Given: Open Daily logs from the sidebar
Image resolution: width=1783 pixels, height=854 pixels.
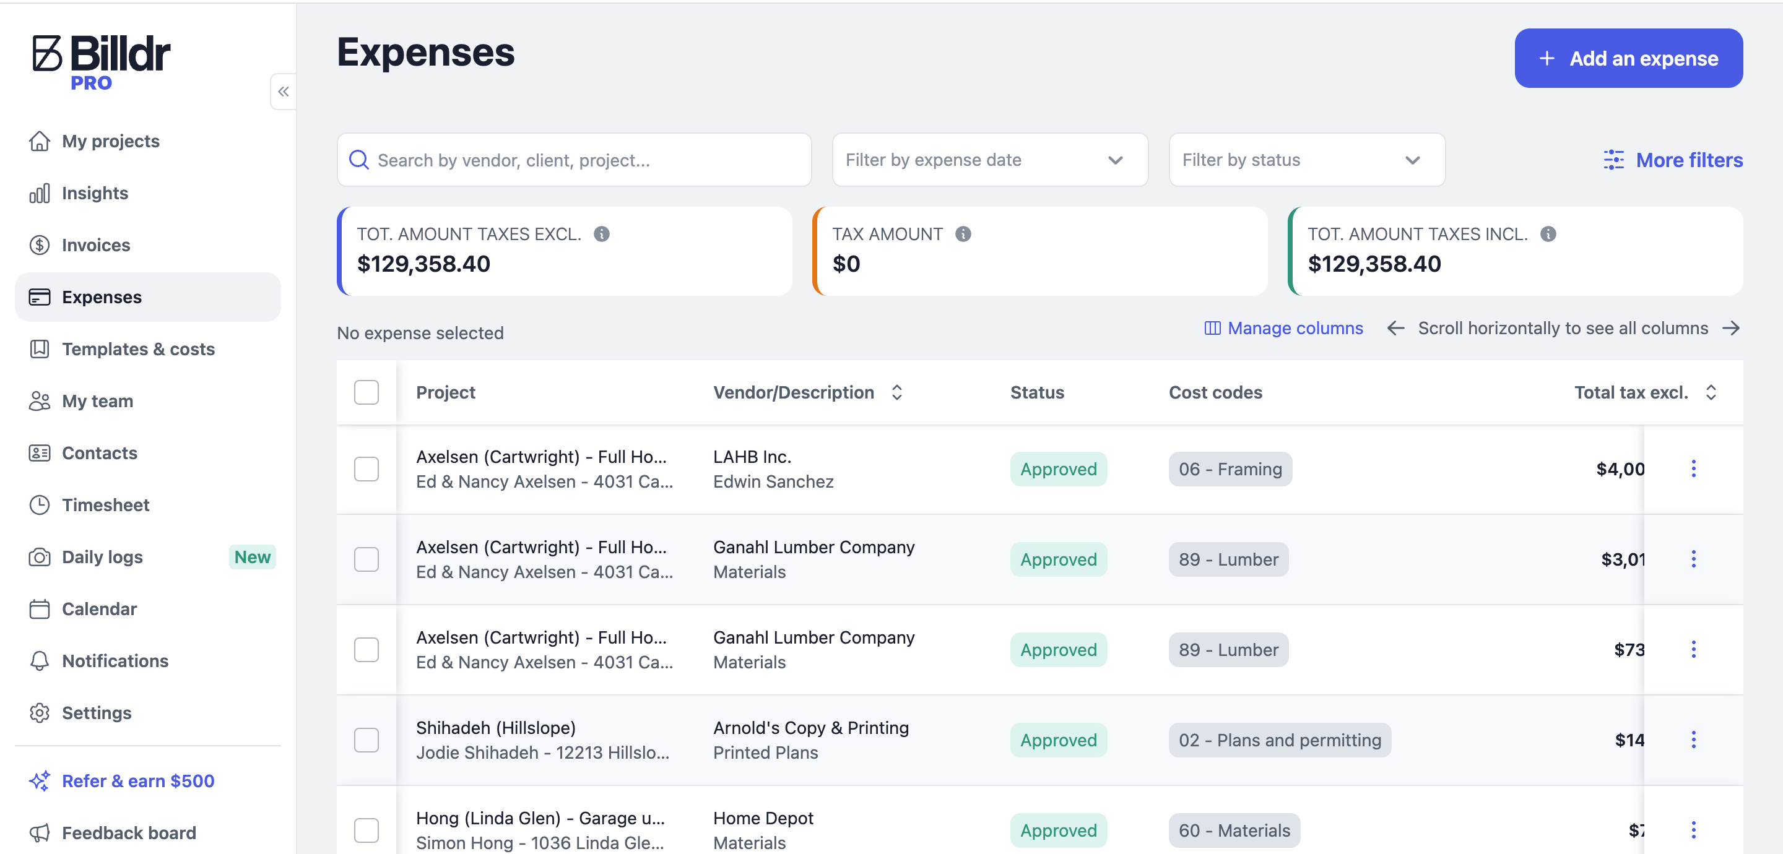Looking at the screenshot, I should 102,557.
